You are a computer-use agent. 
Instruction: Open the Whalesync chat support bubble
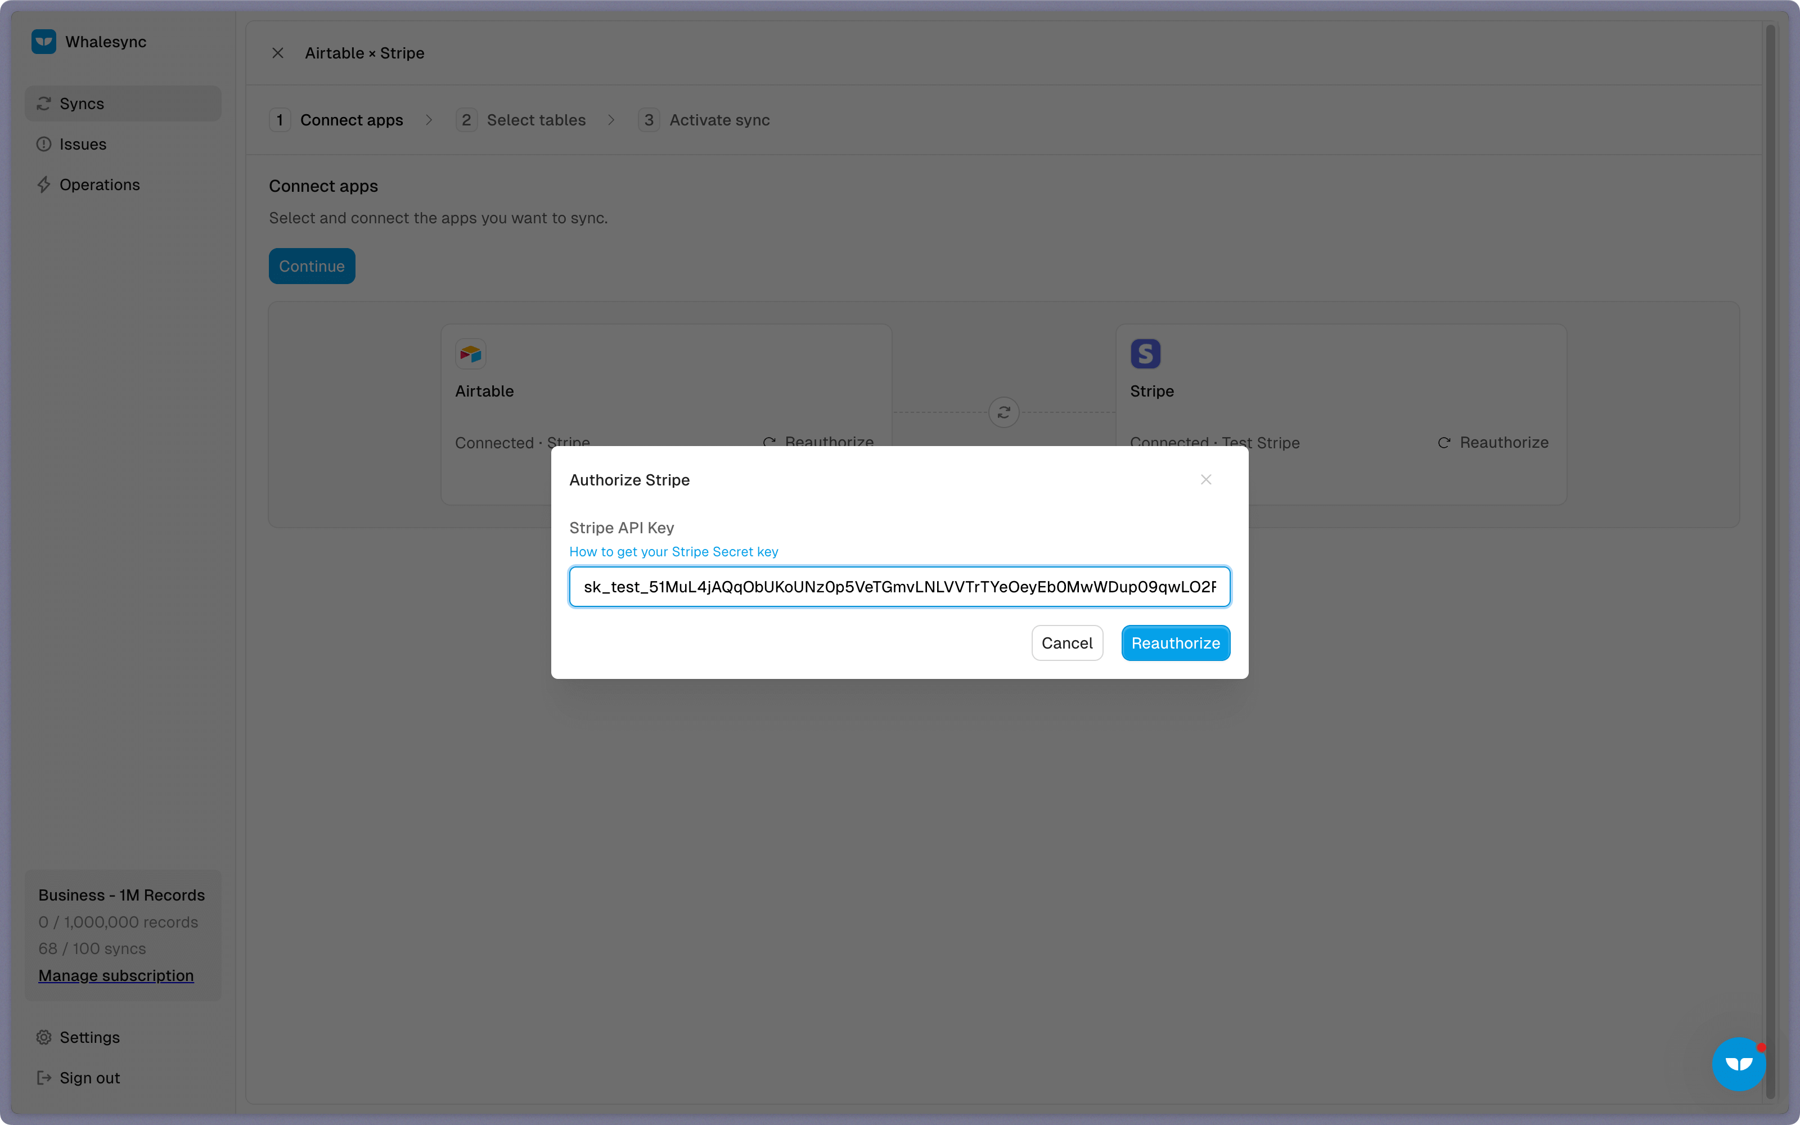(1739, 1064)
